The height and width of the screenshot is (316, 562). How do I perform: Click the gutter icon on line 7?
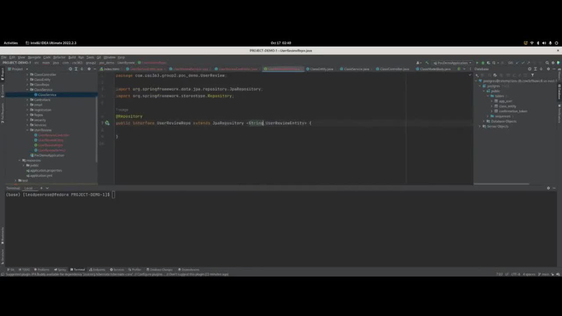pyautogui.click(x=107, y=123)
